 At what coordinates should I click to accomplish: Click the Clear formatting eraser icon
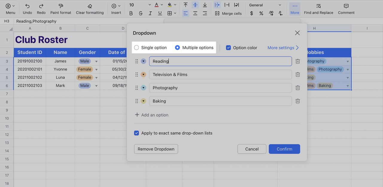point(90,6)
